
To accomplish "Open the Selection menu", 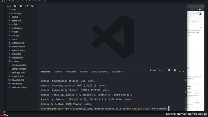I will tap(18, 1).
